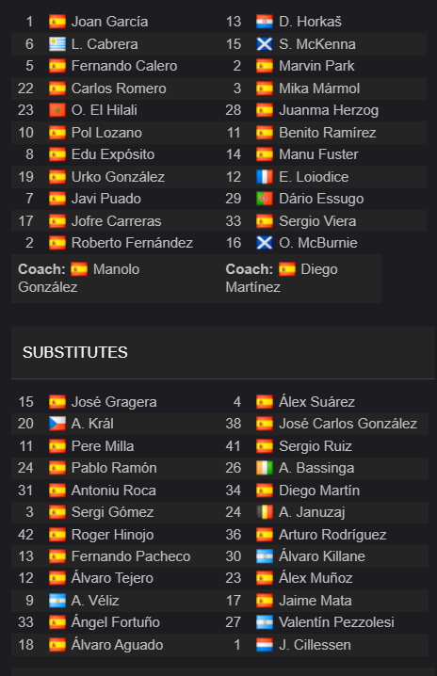Open coach Diego Martínez page

click(x=282, y=278)
